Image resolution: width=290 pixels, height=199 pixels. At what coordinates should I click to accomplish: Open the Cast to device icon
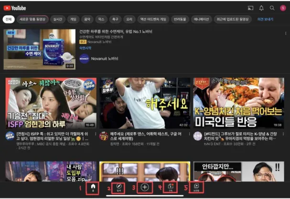(250, 8)
